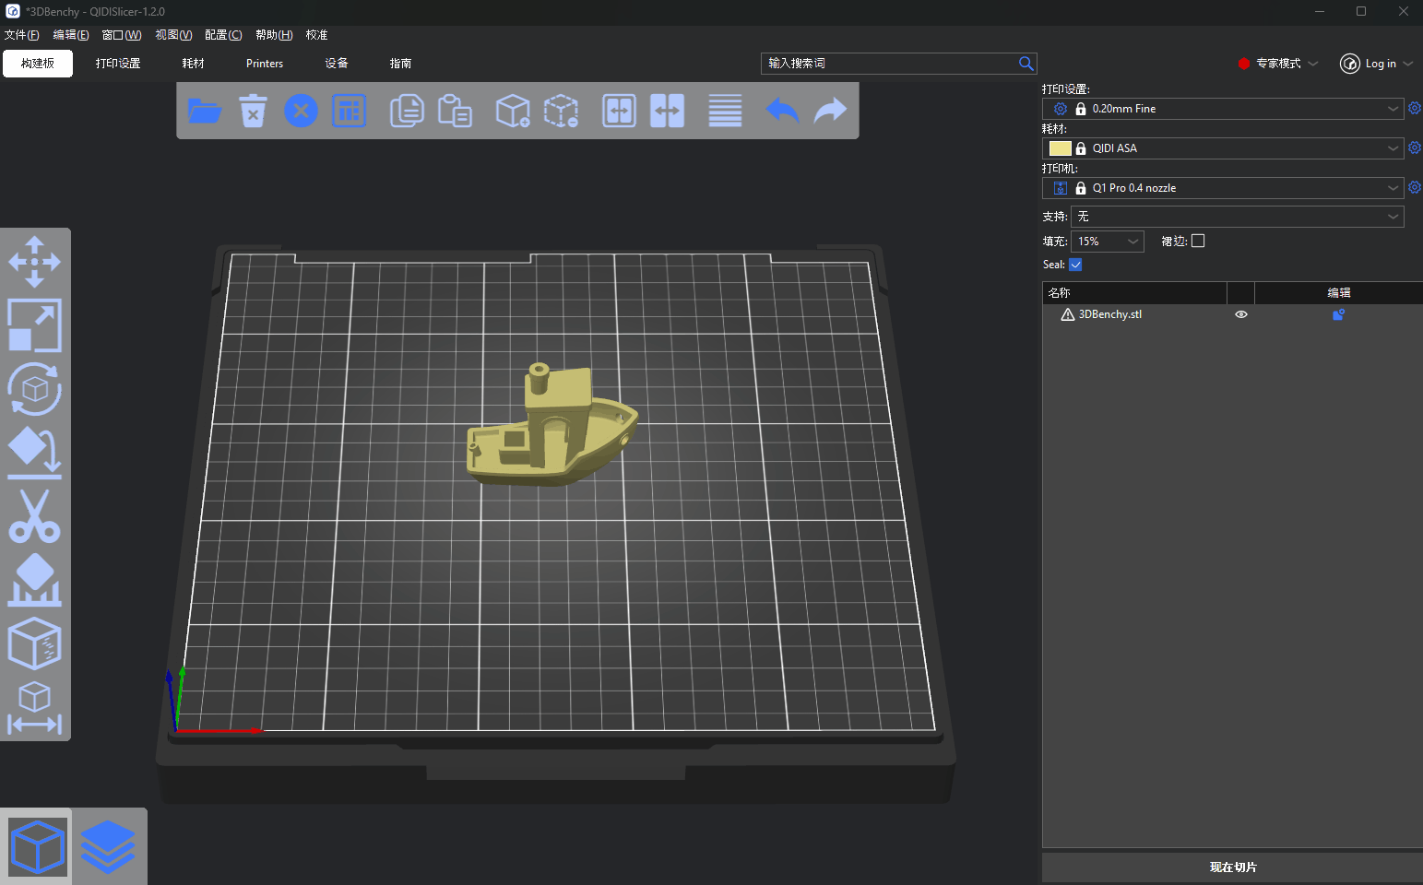This screenshot has height=885, width=1423.
Task: Click the Arrange objects icon
Action: click(349, 110)
